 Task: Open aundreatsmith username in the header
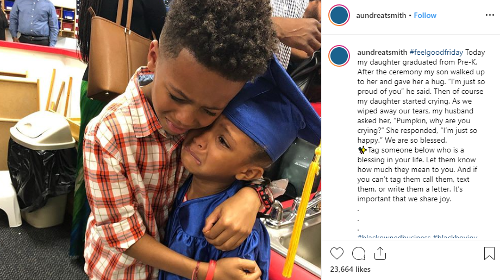381,15
